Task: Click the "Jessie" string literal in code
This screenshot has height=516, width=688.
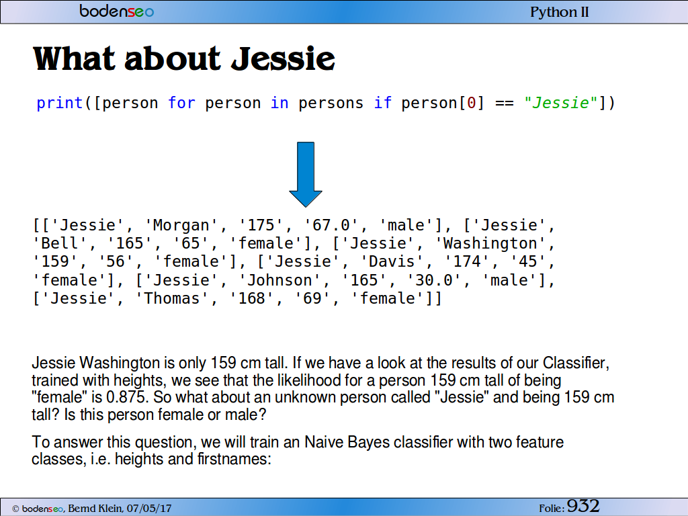Action: [560, 103]
